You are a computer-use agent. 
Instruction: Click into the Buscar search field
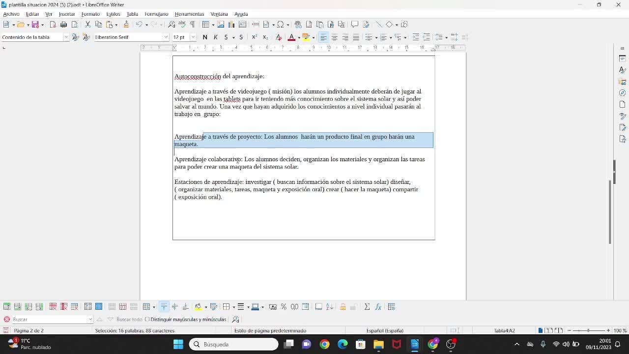pos(49,320)
